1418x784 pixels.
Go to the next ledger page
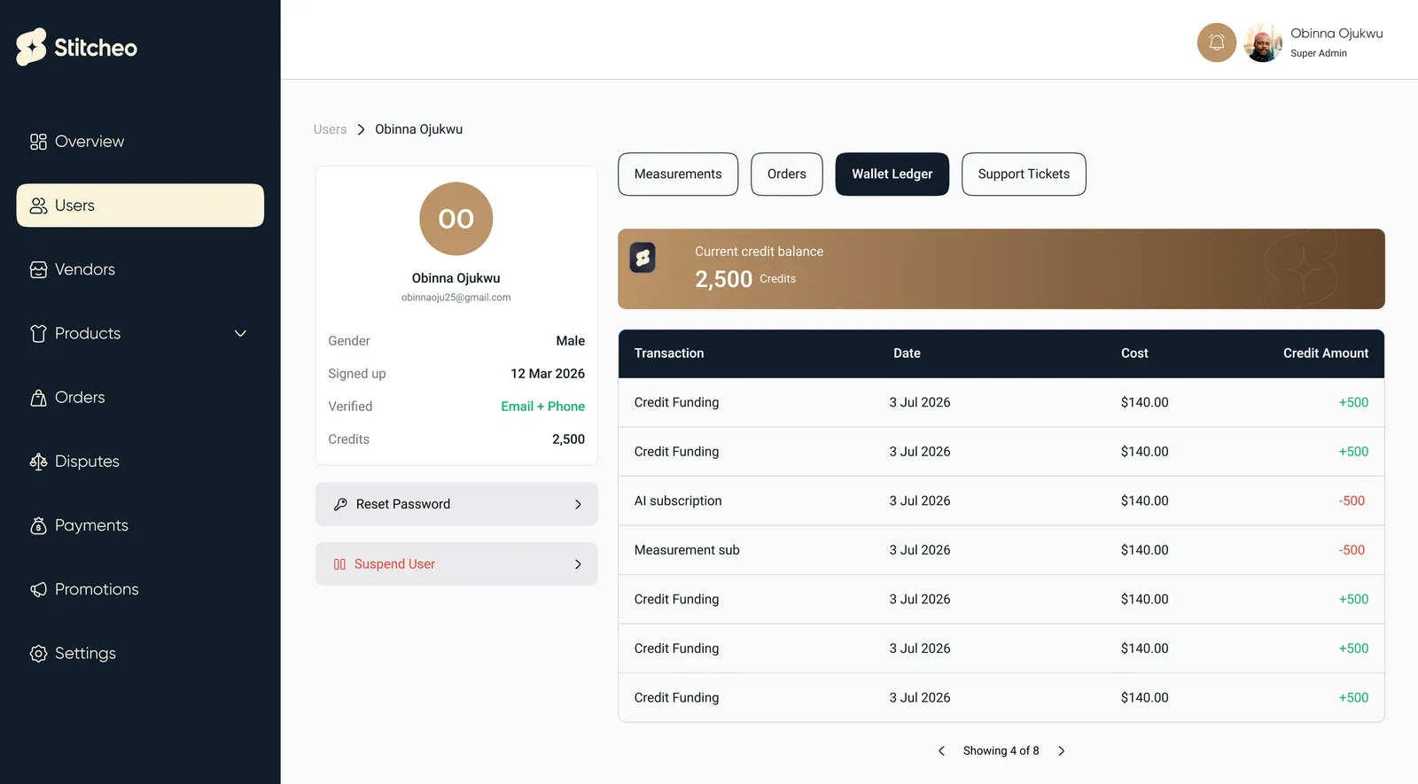tap(1062, 750)
